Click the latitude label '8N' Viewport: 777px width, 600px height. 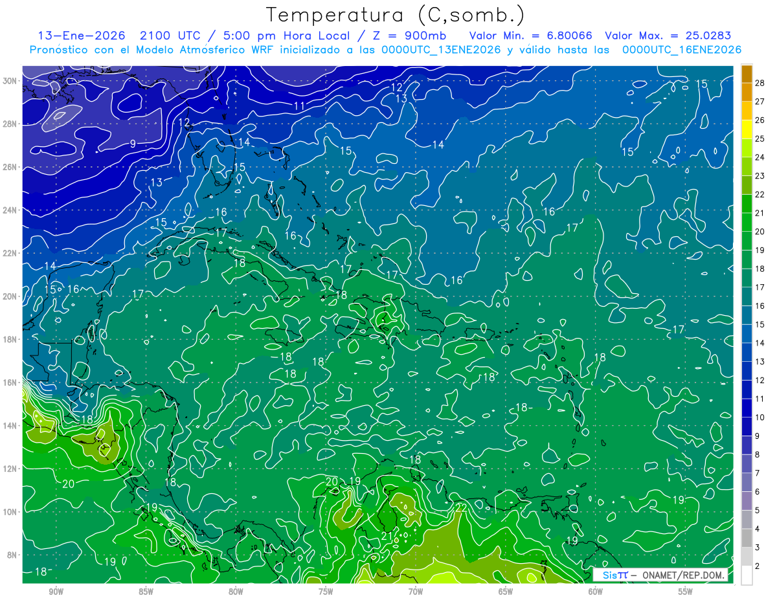[x=12, y=555]
